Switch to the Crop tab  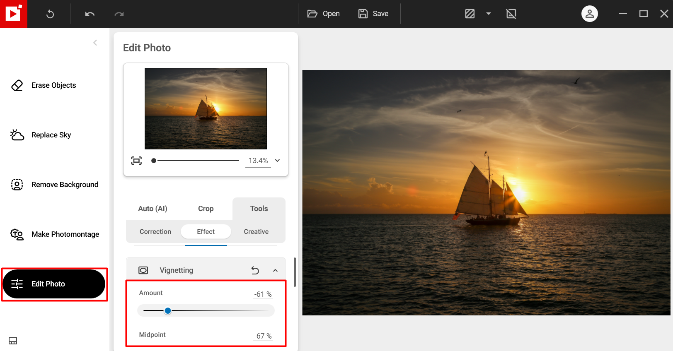(206, 209)
